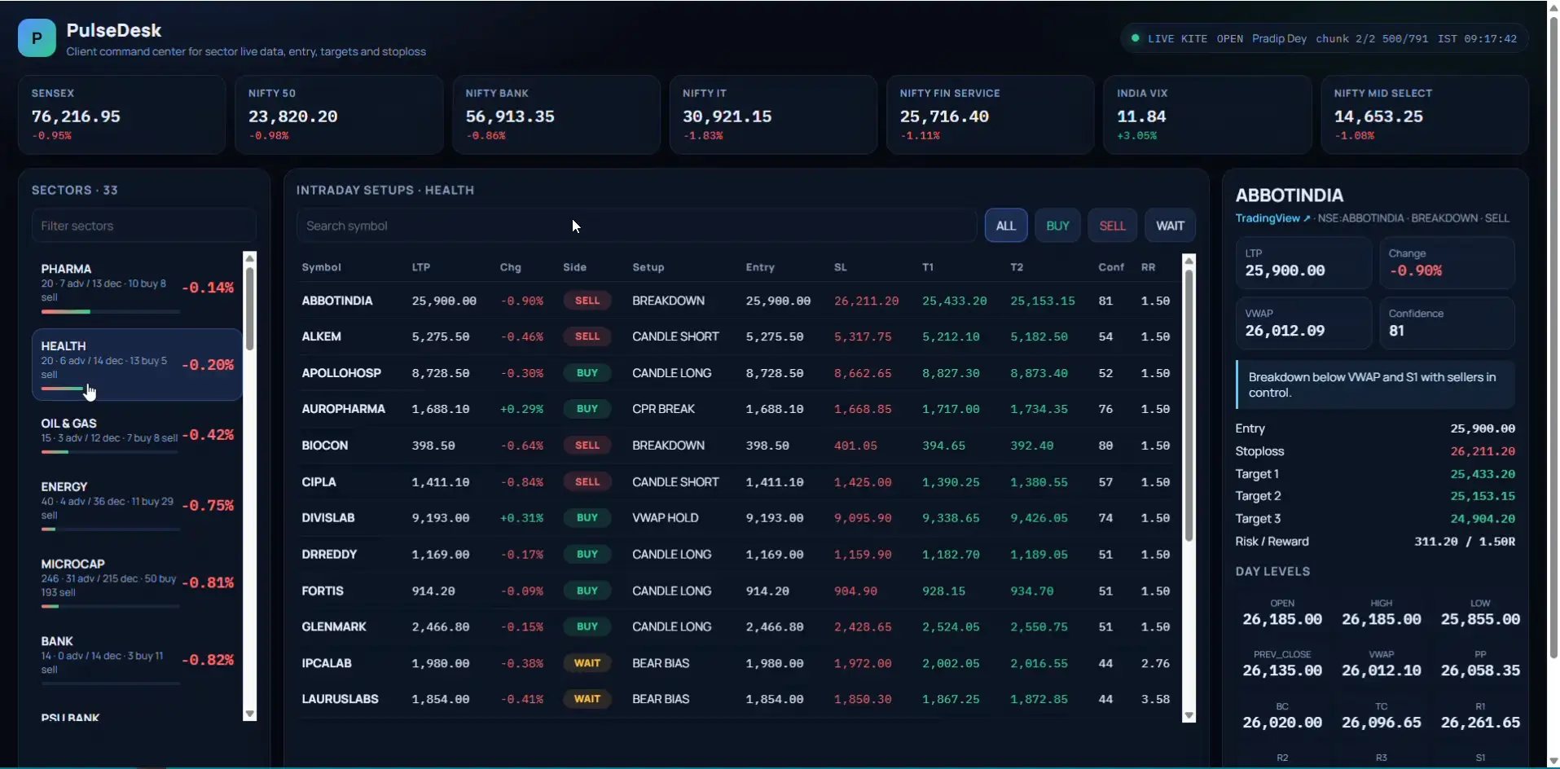Screen dimensions: 1560x769
Task: Select the OIL & GAS sector card
Action: [137, 435]
